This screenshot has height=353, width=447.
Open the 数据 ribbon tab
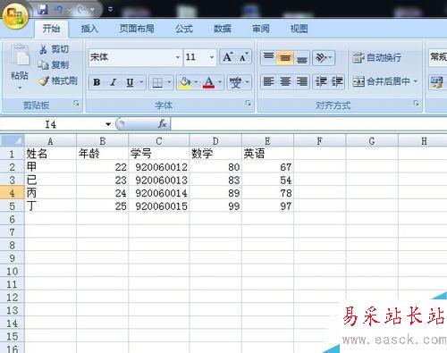click(x=223, y=29)
